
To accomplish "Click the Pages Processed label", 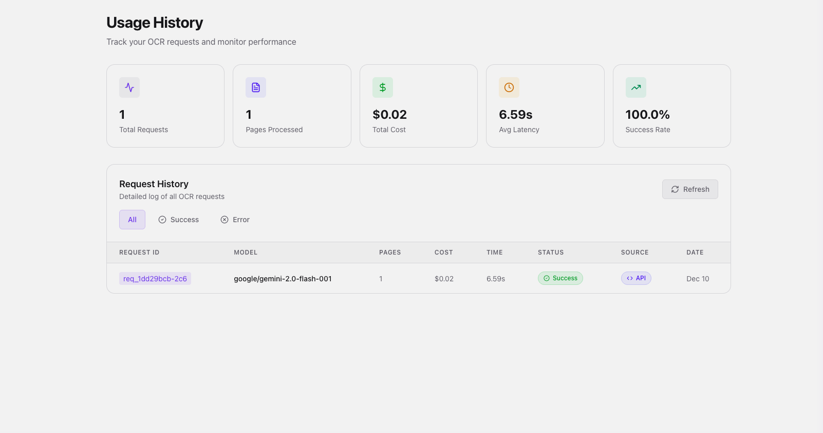I will point(274,130).
